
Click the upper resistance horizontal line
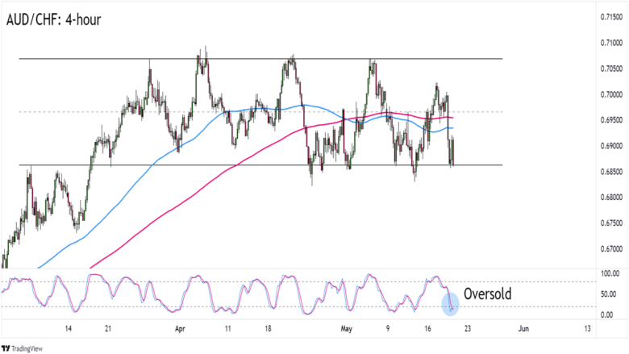(260, 59)
